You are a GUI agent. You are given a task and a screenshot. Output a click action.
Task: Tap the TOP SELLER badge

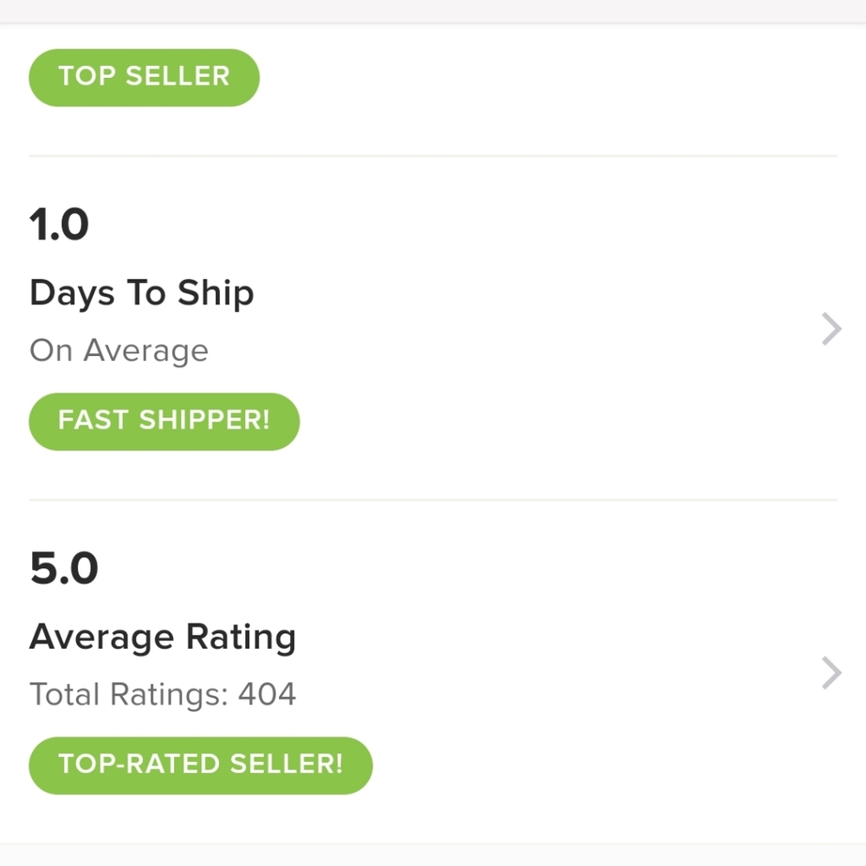pyautogui.click(x=144, y=77)
